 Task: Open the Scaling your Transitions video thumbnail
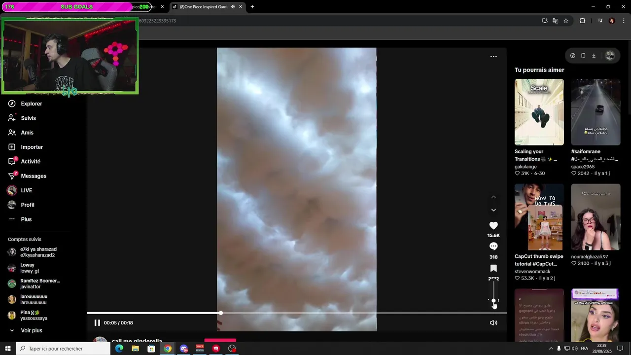[x=539, y=112]
